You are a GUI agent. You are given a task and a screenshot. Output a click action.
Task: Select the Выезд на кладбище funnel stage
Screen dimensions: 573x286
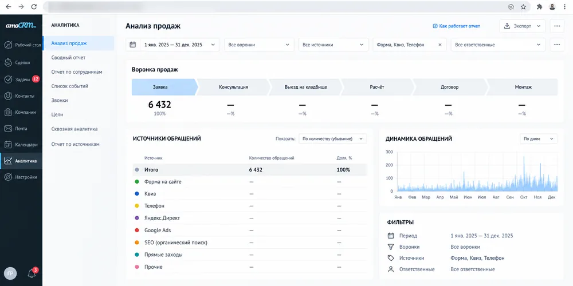click(x=305, y=87)
